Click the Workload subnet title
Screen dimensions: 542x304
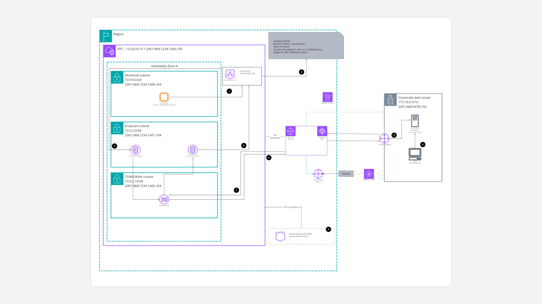pyautogui.click(x=137, y=75)
